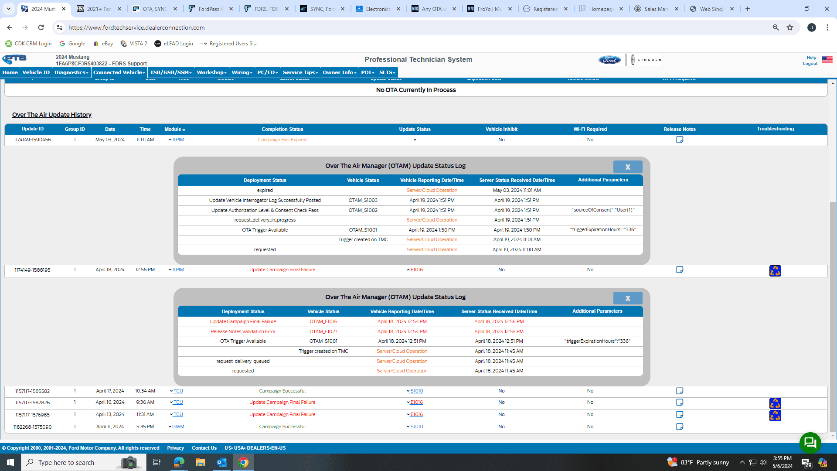Open release notes for update 1174149-1590456
Screen dimensions: 837x471
pyautogui.click(x=680, y=140)
